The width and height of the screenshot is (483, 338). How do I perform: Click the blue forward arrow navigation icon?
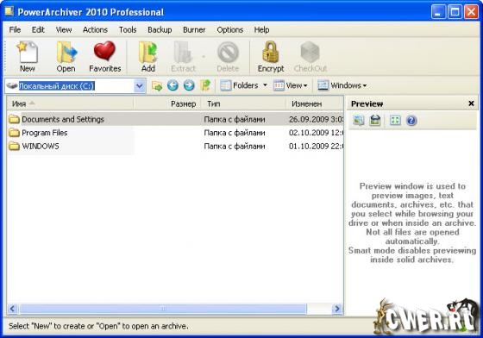click(x=189, y=85)
